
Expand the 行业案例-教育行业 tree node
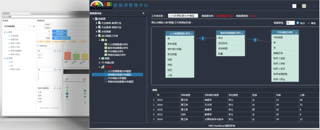97,23
